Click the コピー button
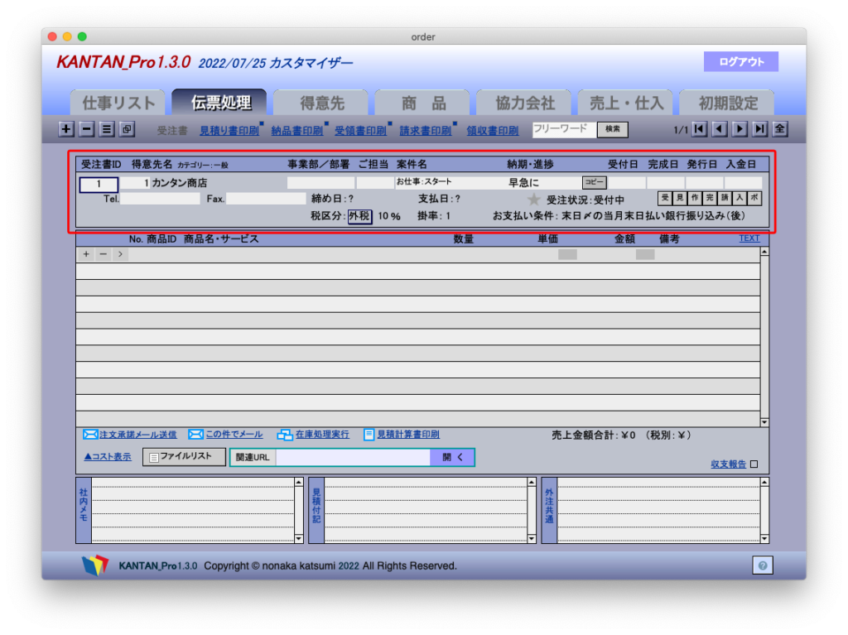Image resolution: width=848 pixels, height=635 pixels. [x=595, y=182]
